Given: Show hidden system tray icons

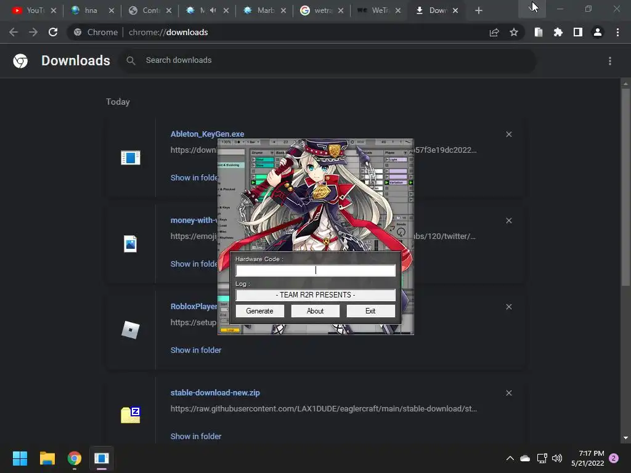Looking at the screenshot, I should (x=510, y=458).
